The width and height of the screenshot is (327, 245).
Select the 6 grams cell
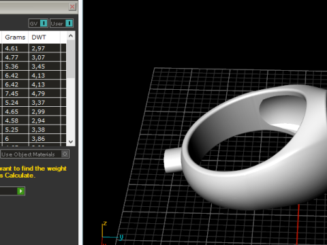[x=15, y=139]
